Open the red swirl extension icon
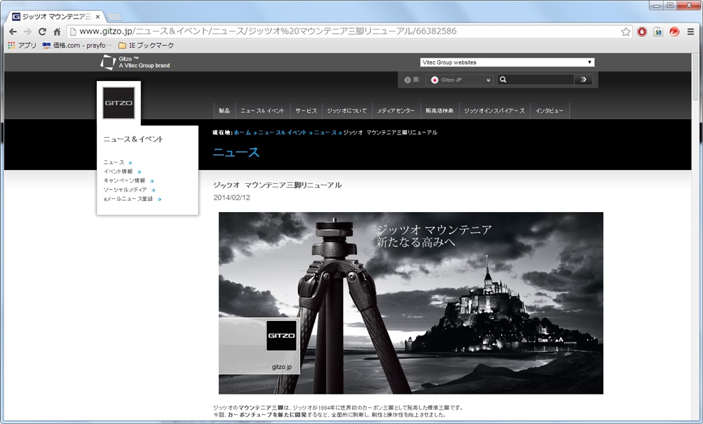The image size is (703, 424). 674,32
